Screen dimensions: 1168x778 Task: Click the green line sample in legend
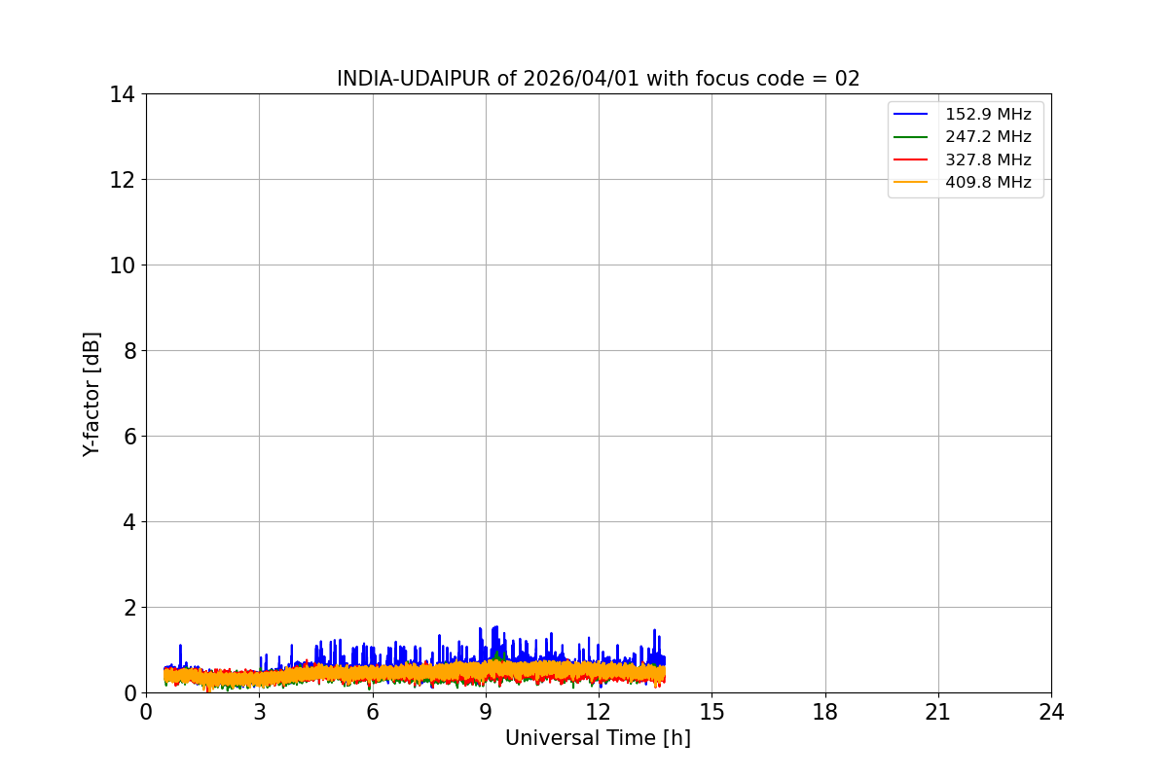pos(912,137)
